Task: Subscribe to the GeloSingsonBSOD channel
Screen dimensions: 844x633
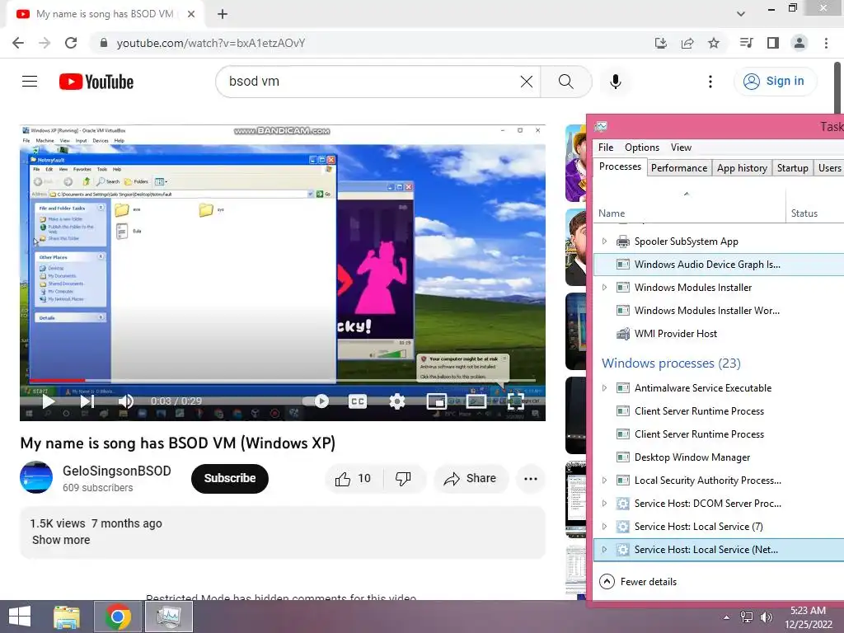Action: click(x=230, y=478)
